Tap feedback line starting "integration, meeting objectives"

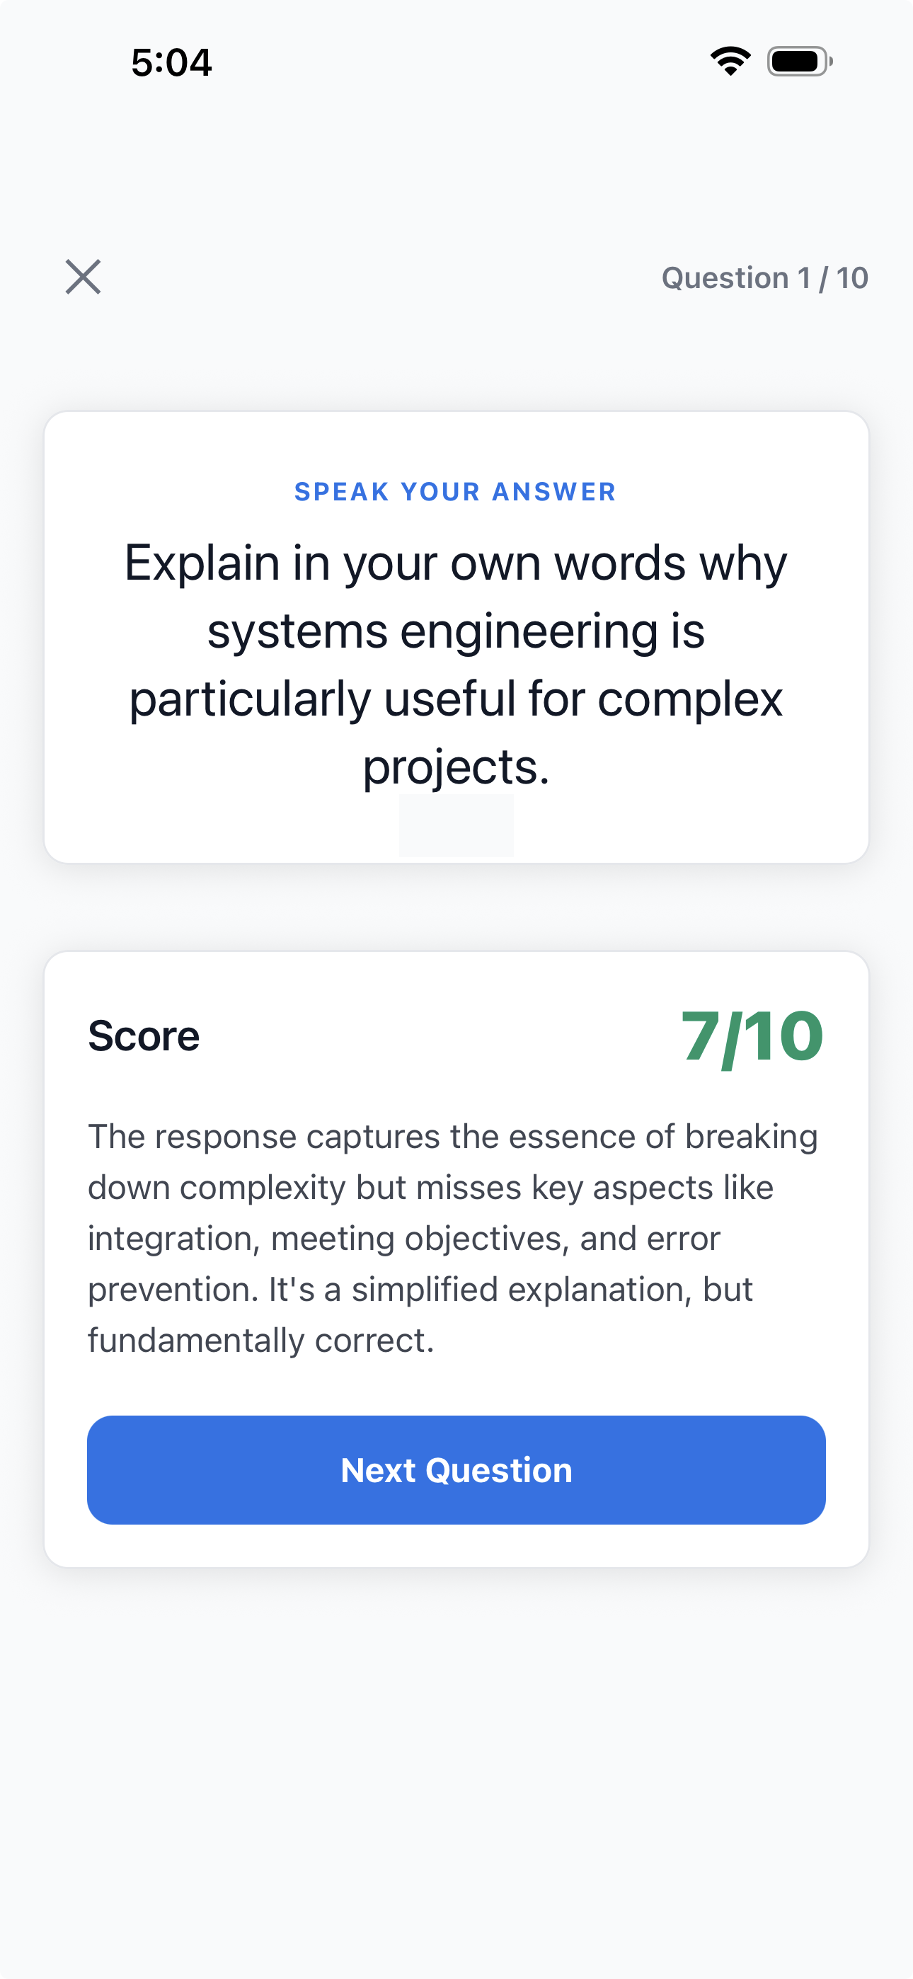click(x=404, y=1239)
